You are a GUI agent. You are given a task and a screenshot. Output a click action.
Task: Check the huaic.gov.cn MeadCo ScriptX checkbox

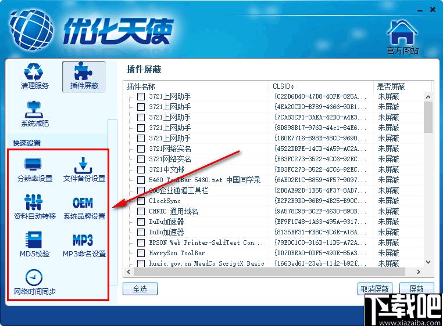point(141,263)
